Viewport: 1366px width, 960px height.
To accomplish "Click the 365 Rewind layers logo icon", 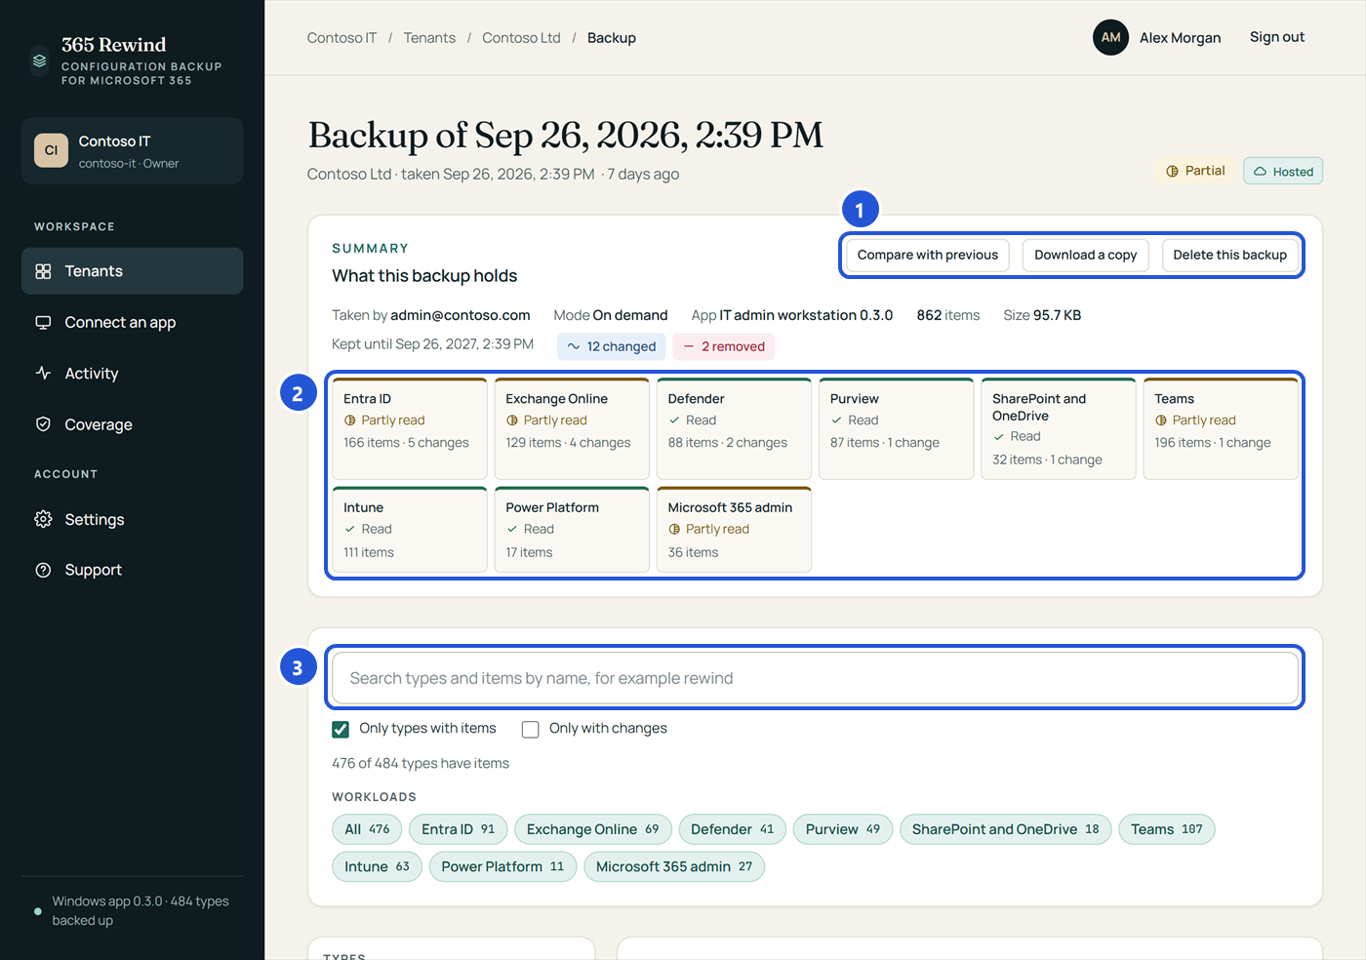I will pyautogui.click(x=39, y=60).
